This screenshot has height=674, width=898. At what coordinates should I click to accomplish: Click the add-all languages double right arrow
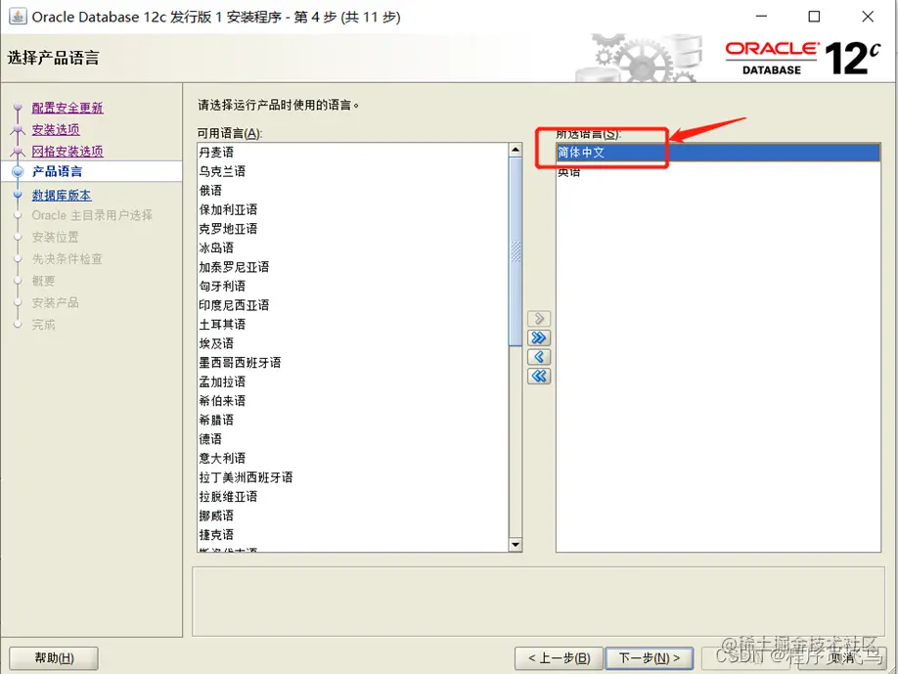pos(539,337)
